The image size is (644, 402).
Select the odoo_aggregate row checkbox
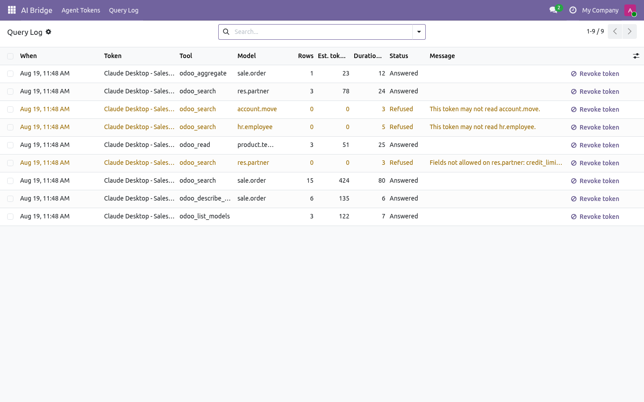click(10, 74)
